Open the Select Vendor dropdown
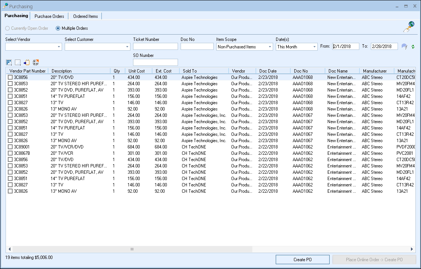The width and height of the screenshot is (421, 269). point(59,47)
